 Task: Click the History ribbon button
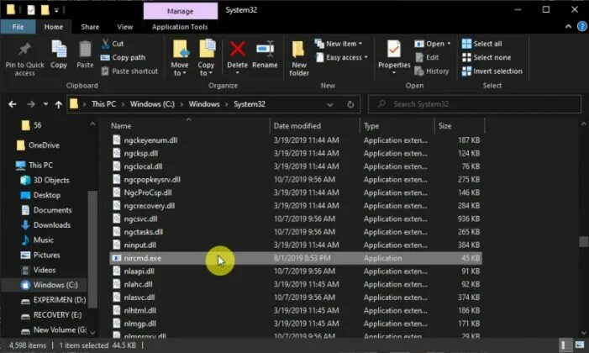point(432,71)
